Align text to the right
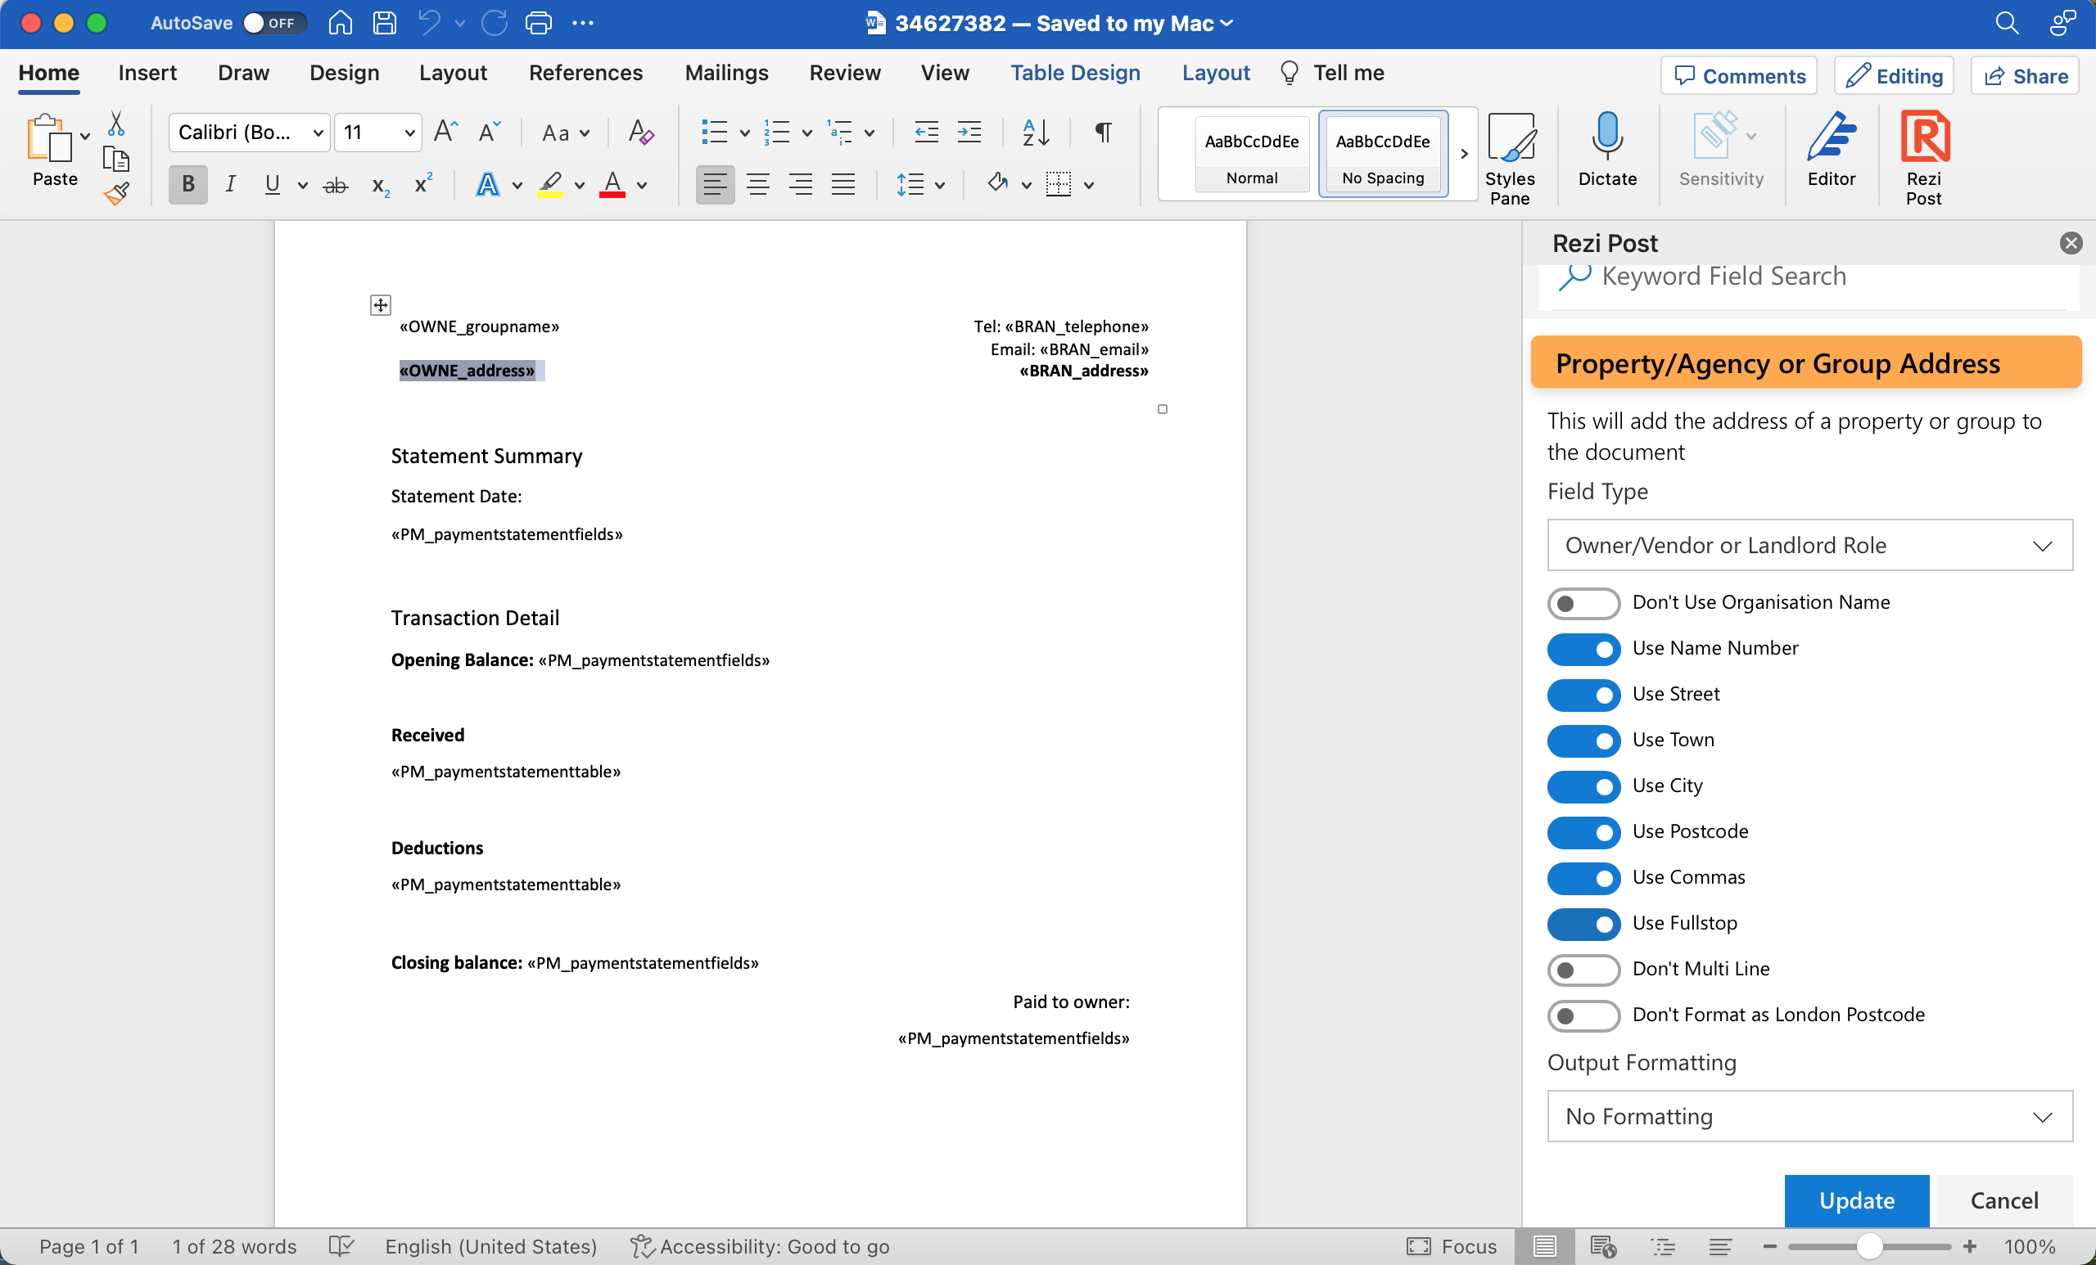 [x=800, y=184]
